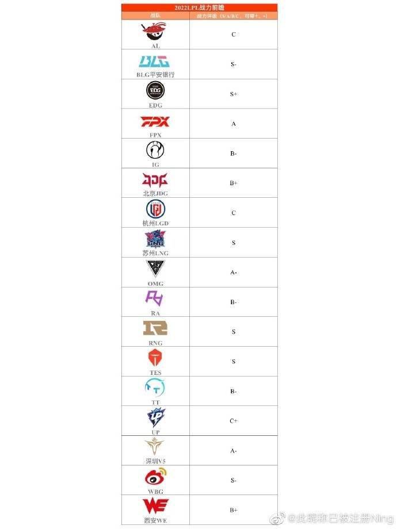Select the LGD team logo
Viewport: 397px width, 529px height.
(x=155, y=209)
